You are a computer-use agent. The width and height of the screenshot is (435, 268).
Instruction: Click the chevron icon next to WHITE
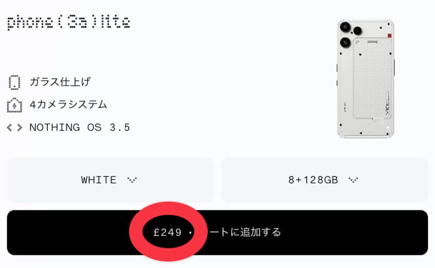(132, 180)
